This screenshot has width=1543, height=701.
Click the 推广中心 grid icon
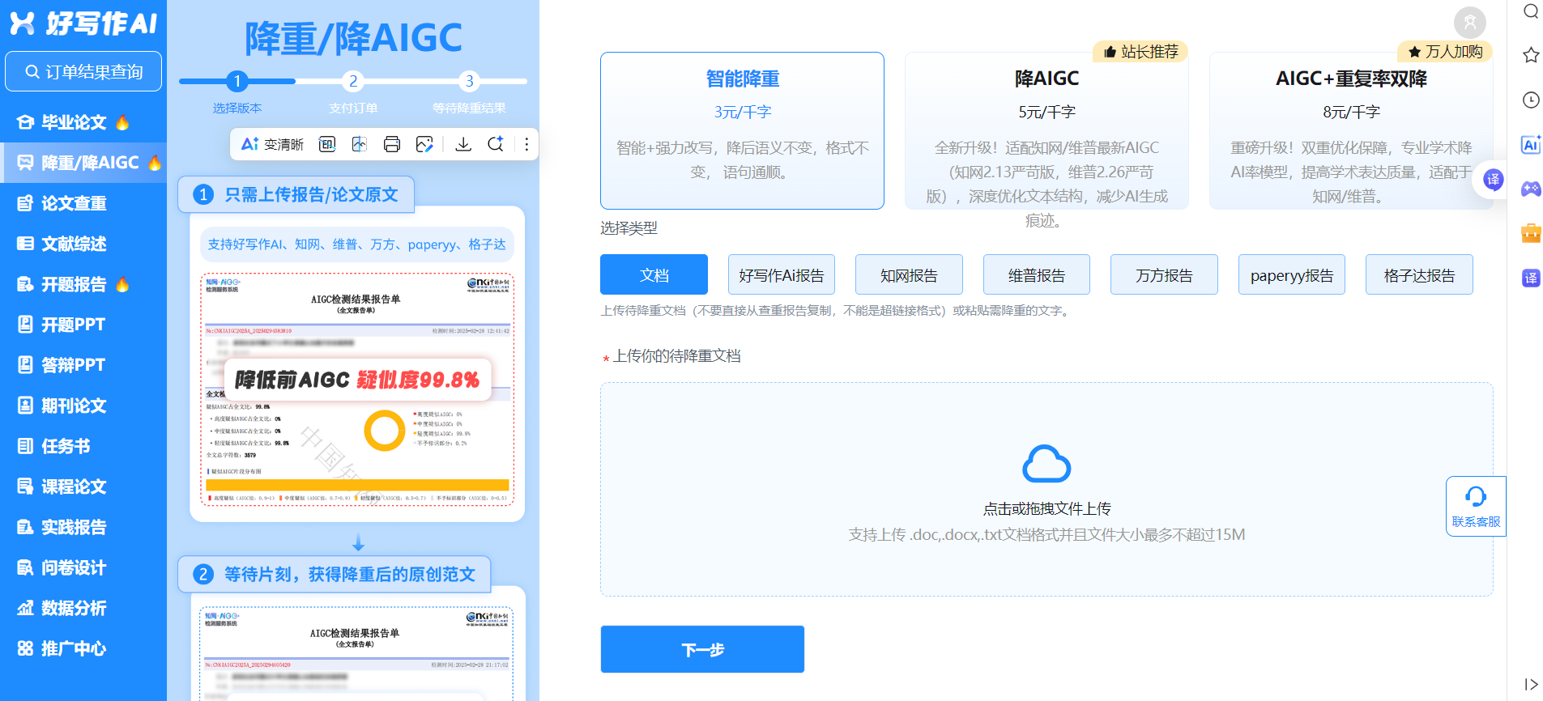coord(26,648)
